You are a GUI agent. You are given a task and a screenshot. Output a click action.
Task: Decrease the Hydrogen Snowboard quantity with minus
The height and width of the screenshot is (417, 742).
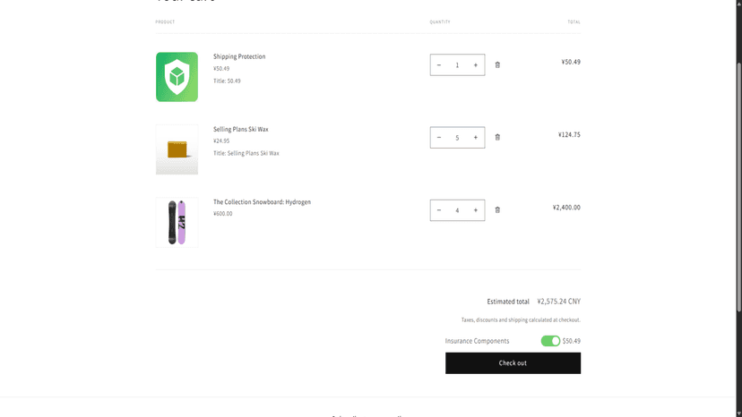click(x=439, y=210)
